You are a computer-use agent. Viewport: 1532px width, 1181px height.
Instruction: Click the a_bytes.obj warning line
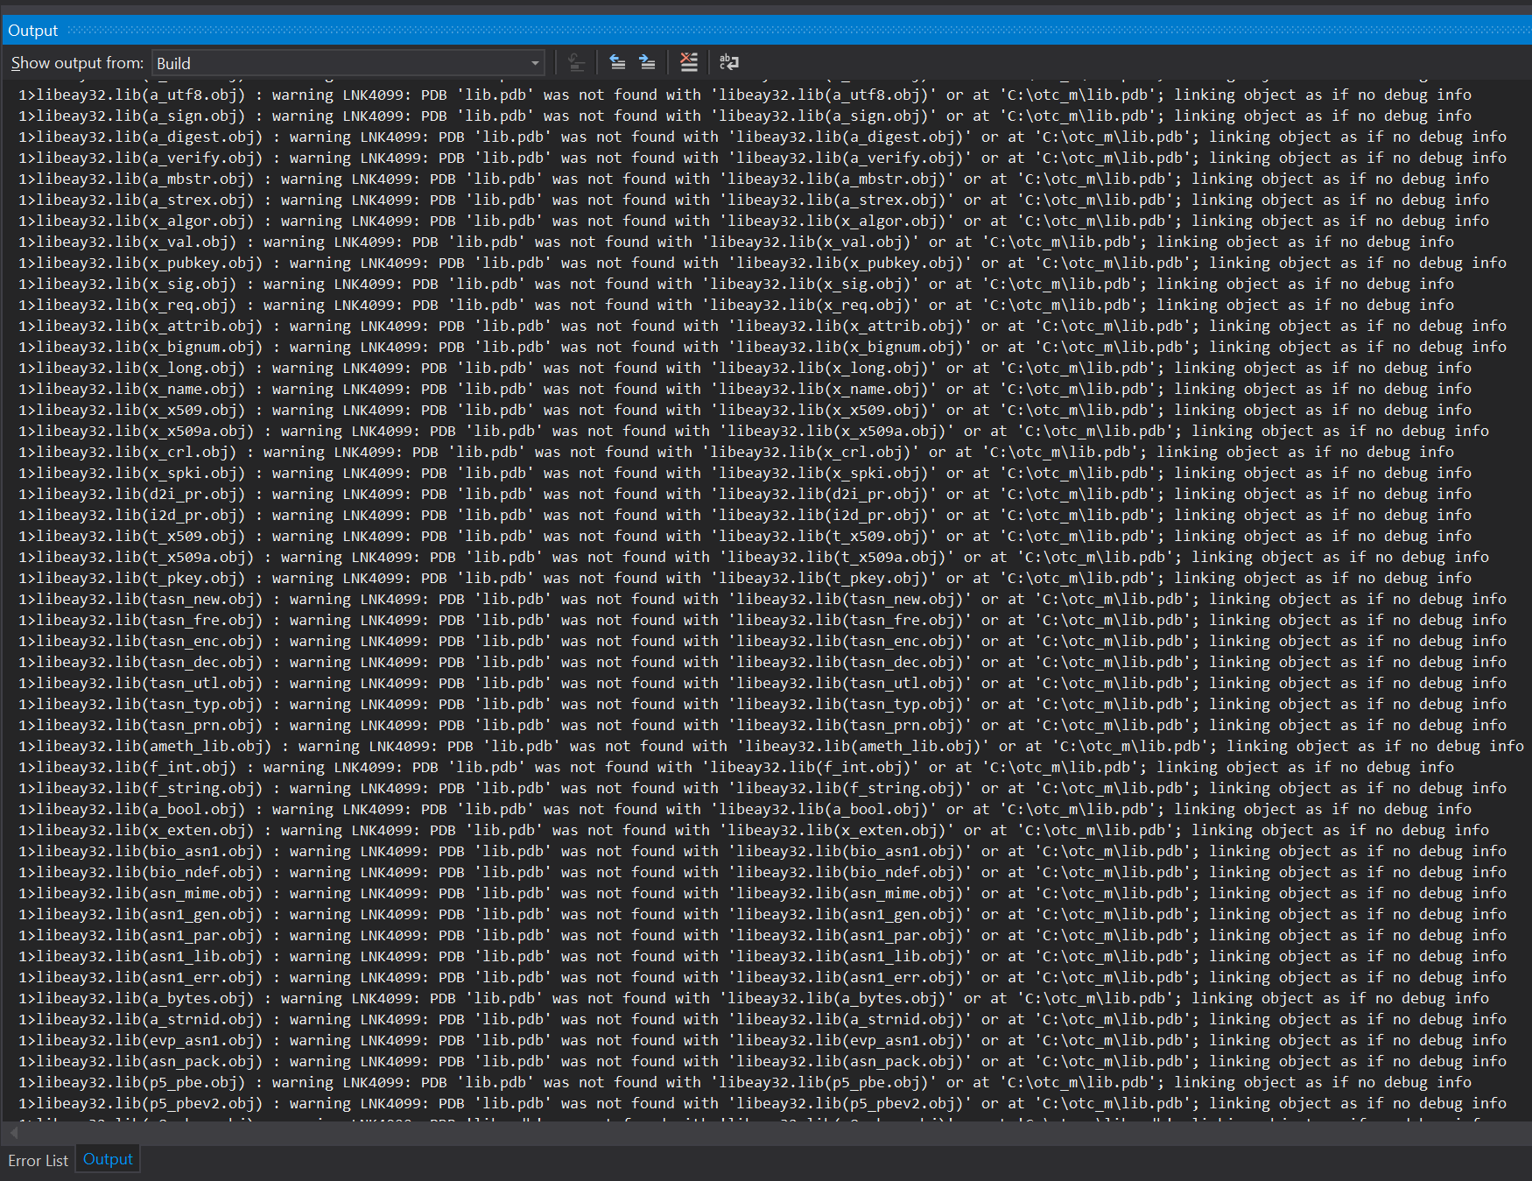pyautogui.click(x=754, y=998)
